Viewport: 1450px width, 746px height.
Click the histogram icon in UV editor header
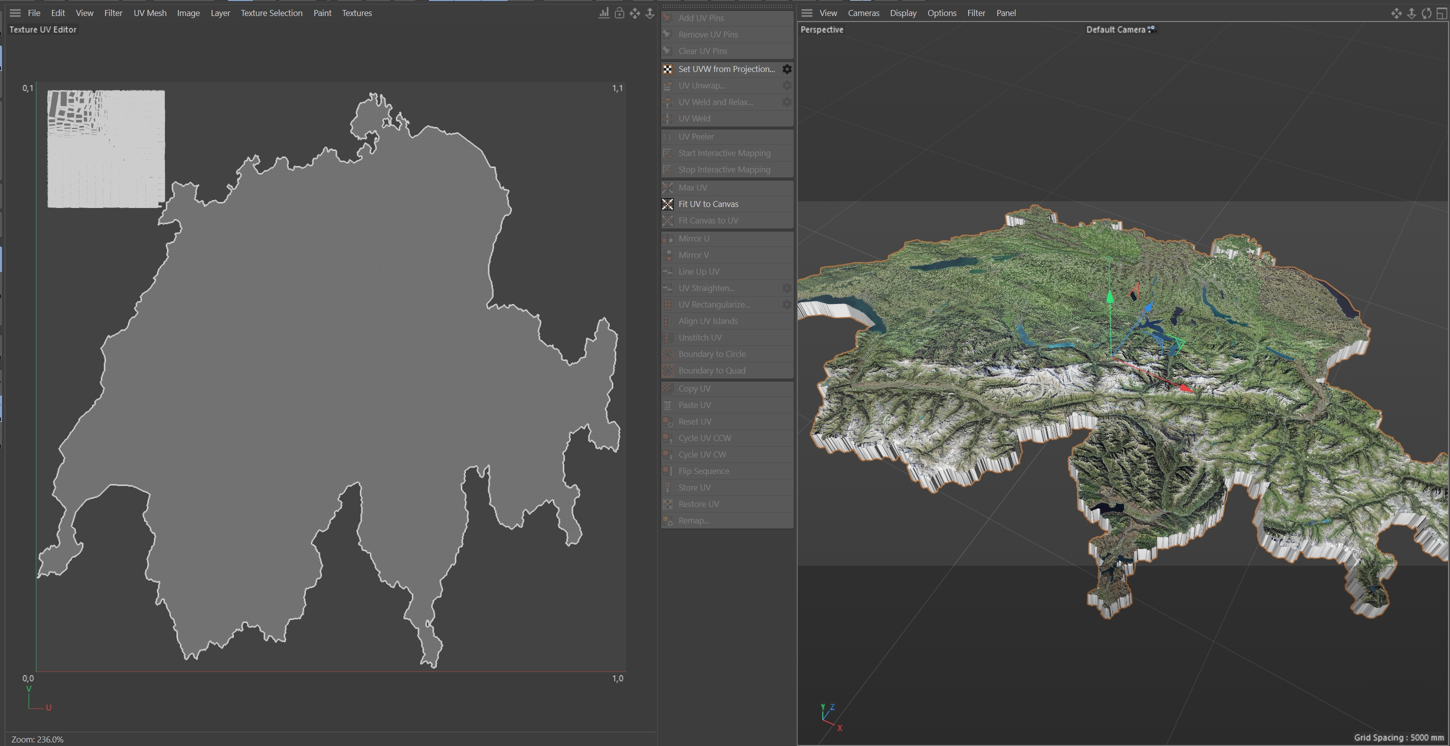pyautogui.click(x=603, y=13)
